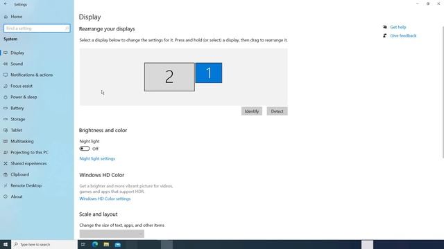The image size is (444, 249).
Task: Click the Get help link
Action: point(398,27)
